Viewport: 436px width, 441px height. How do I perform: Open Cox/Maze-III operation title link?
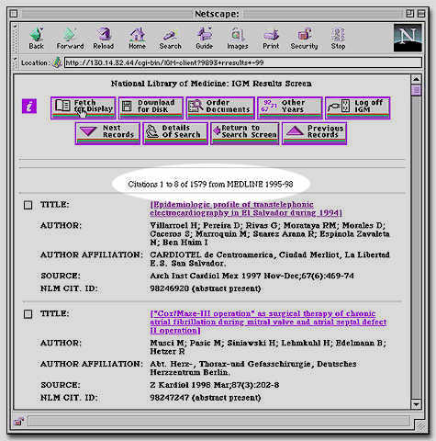[268, 322]
